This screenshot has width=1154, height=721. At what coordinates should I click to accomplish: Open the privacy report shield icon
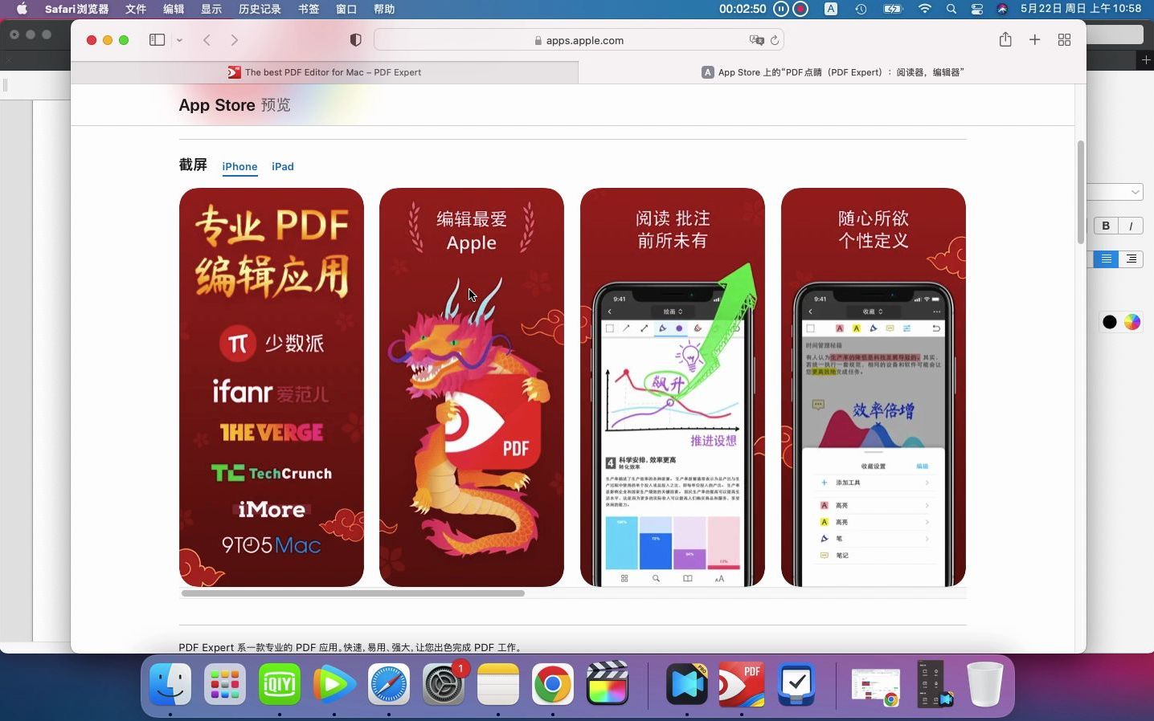(355, 40)
